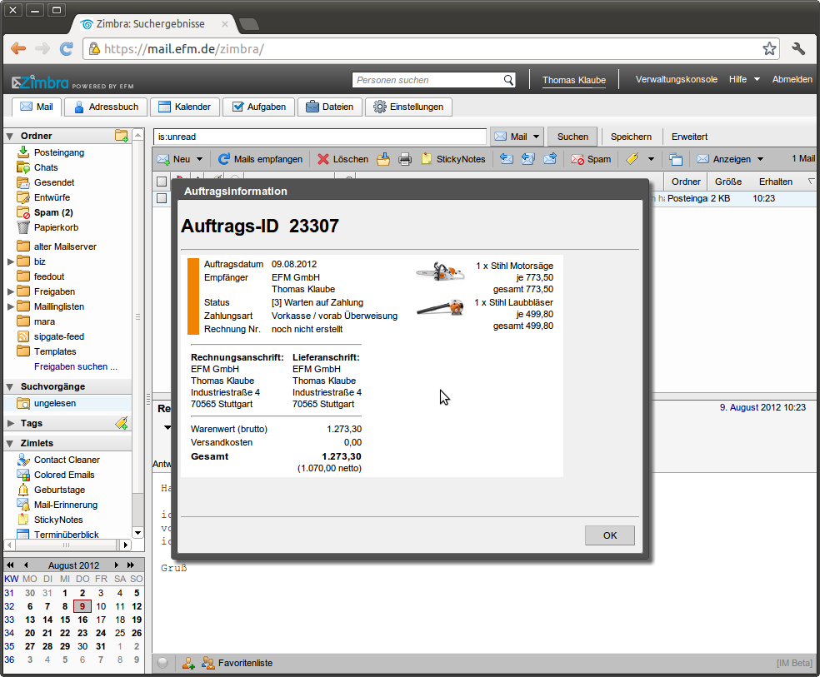This screenshot has width=820, height=677.
Task: Bookmark the page with the star icon
Action: tap(769, 48)
